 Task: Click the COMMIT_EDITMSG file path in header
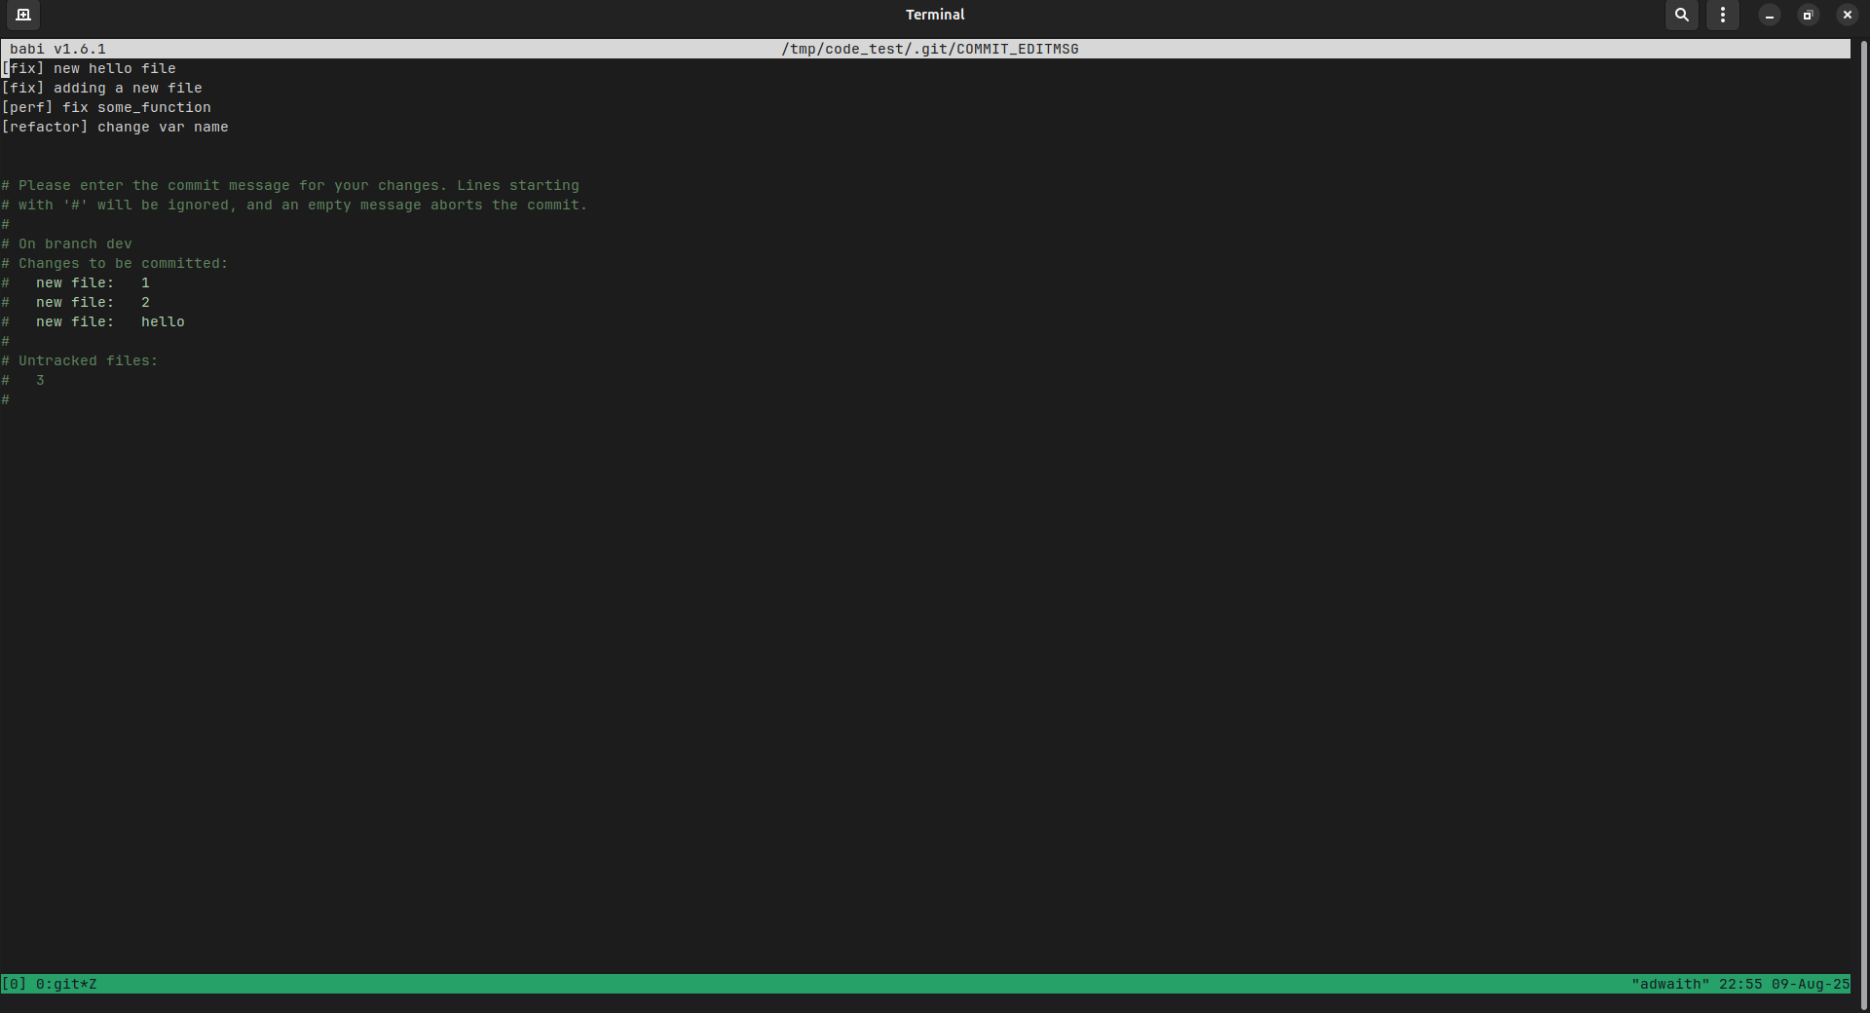pyautogui.click(x=929, y=49)
